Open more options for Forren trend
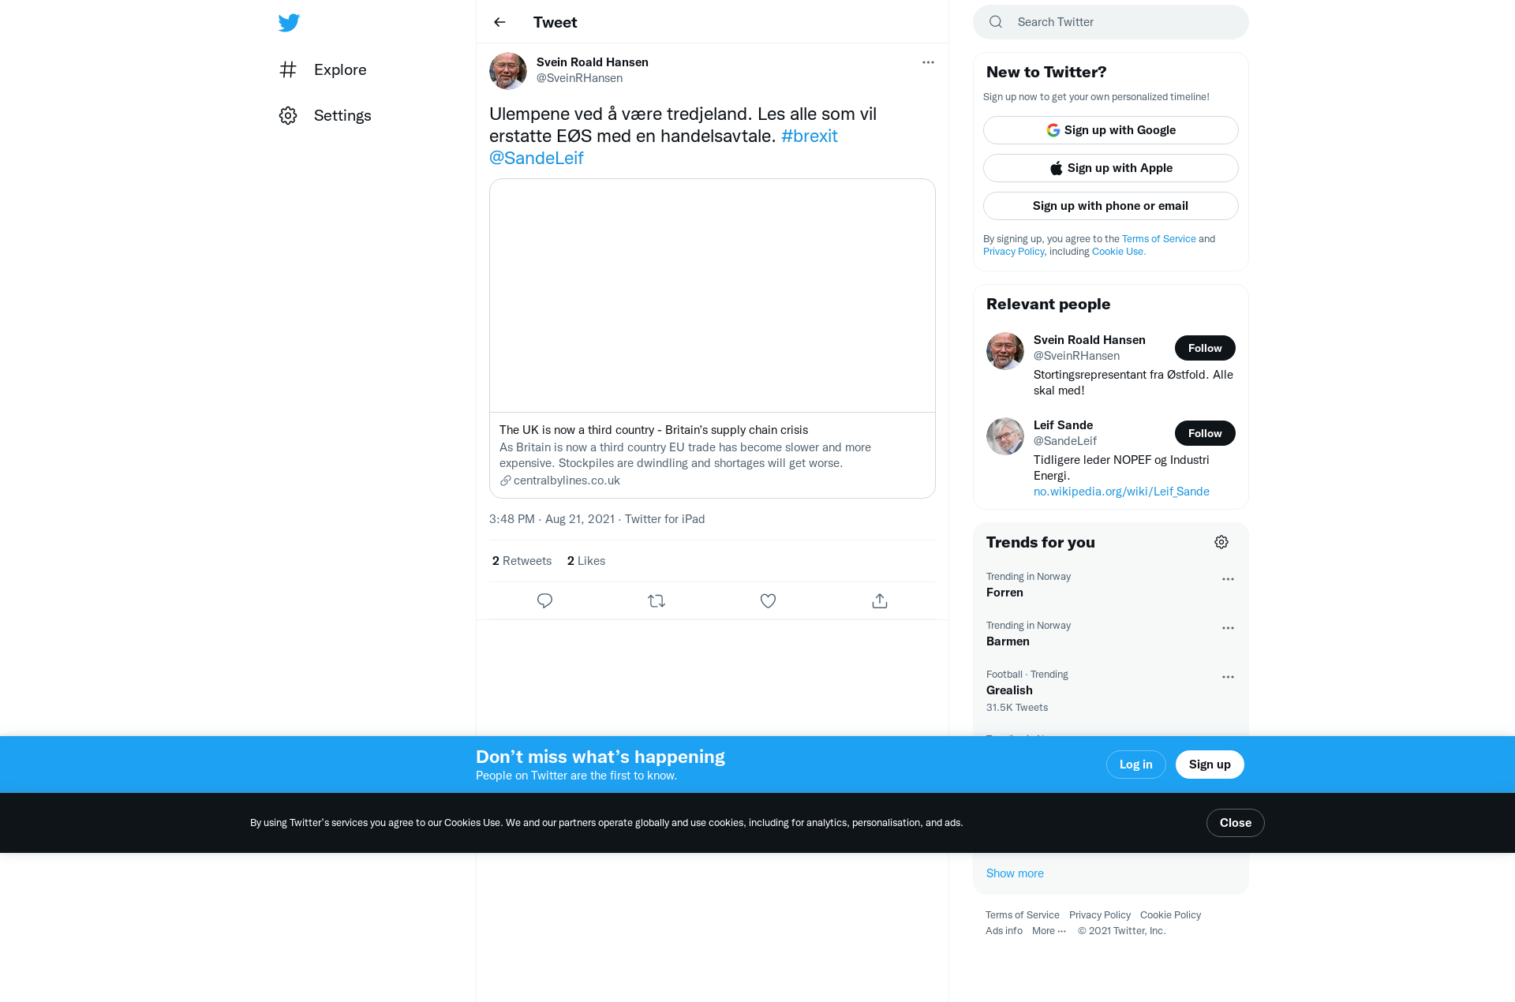This screenshot has width=1515, height=1002. [x=1228, y=579]
